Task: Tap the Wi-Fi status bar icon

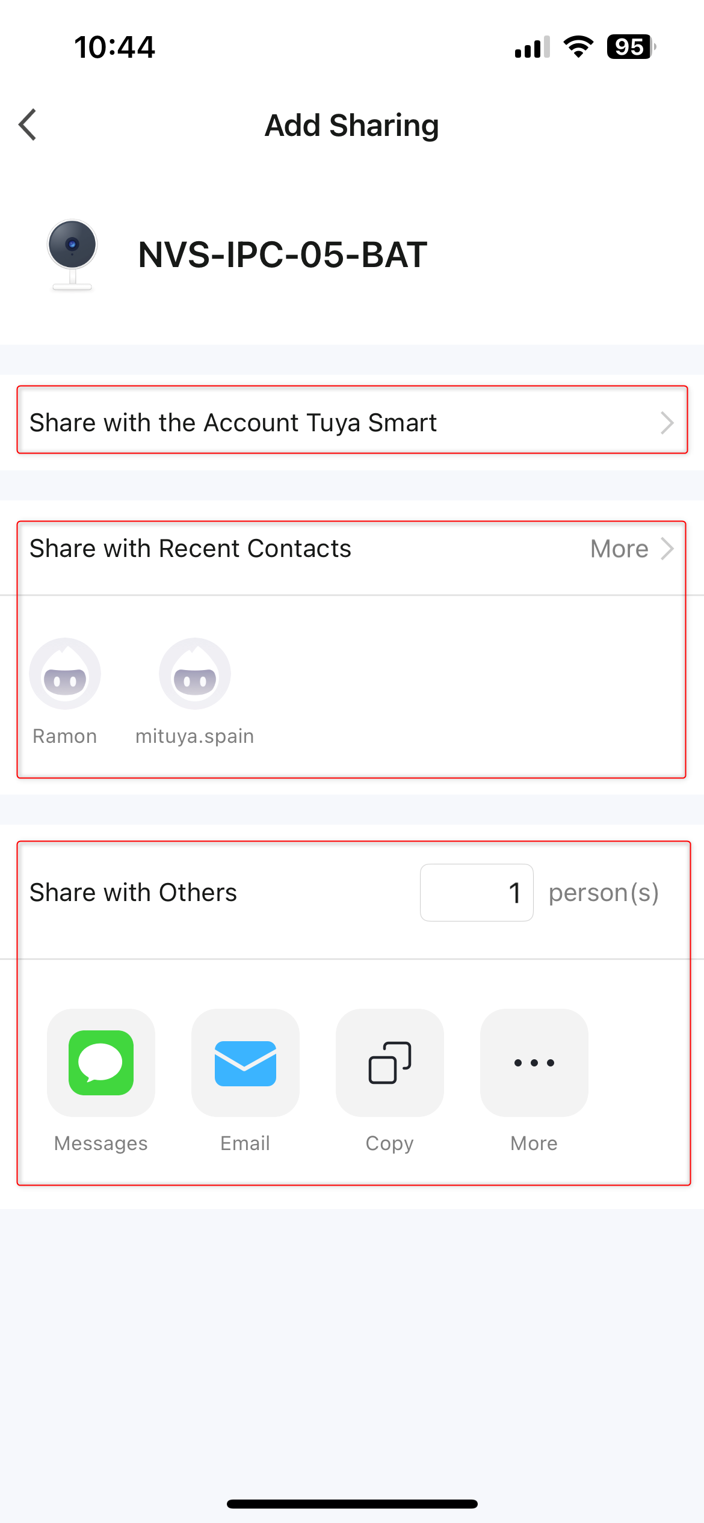Action: [578, 47]
